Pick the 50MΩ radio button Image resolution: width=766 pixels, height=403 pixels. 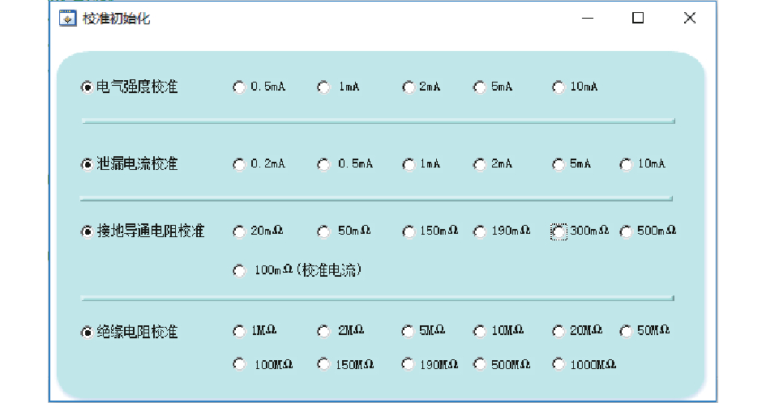626,331
